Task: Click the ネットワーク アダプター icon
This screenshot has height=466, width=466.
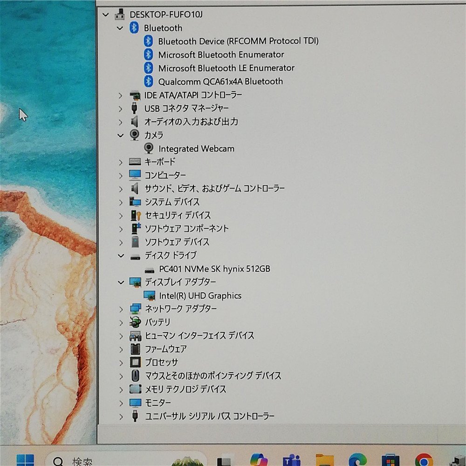Action: point(136,309)
